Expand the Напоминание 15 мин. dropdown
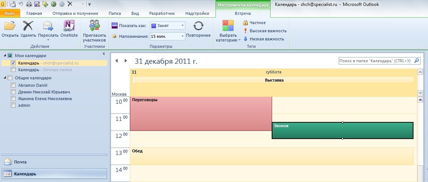Image resolution: width=428 pixels, height=182 pixels. [x=182, y=36]
